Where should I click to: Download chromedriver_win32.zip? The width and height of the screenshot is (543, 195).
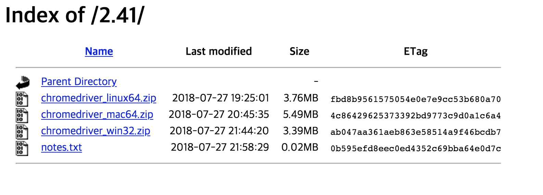coord(96,131)
